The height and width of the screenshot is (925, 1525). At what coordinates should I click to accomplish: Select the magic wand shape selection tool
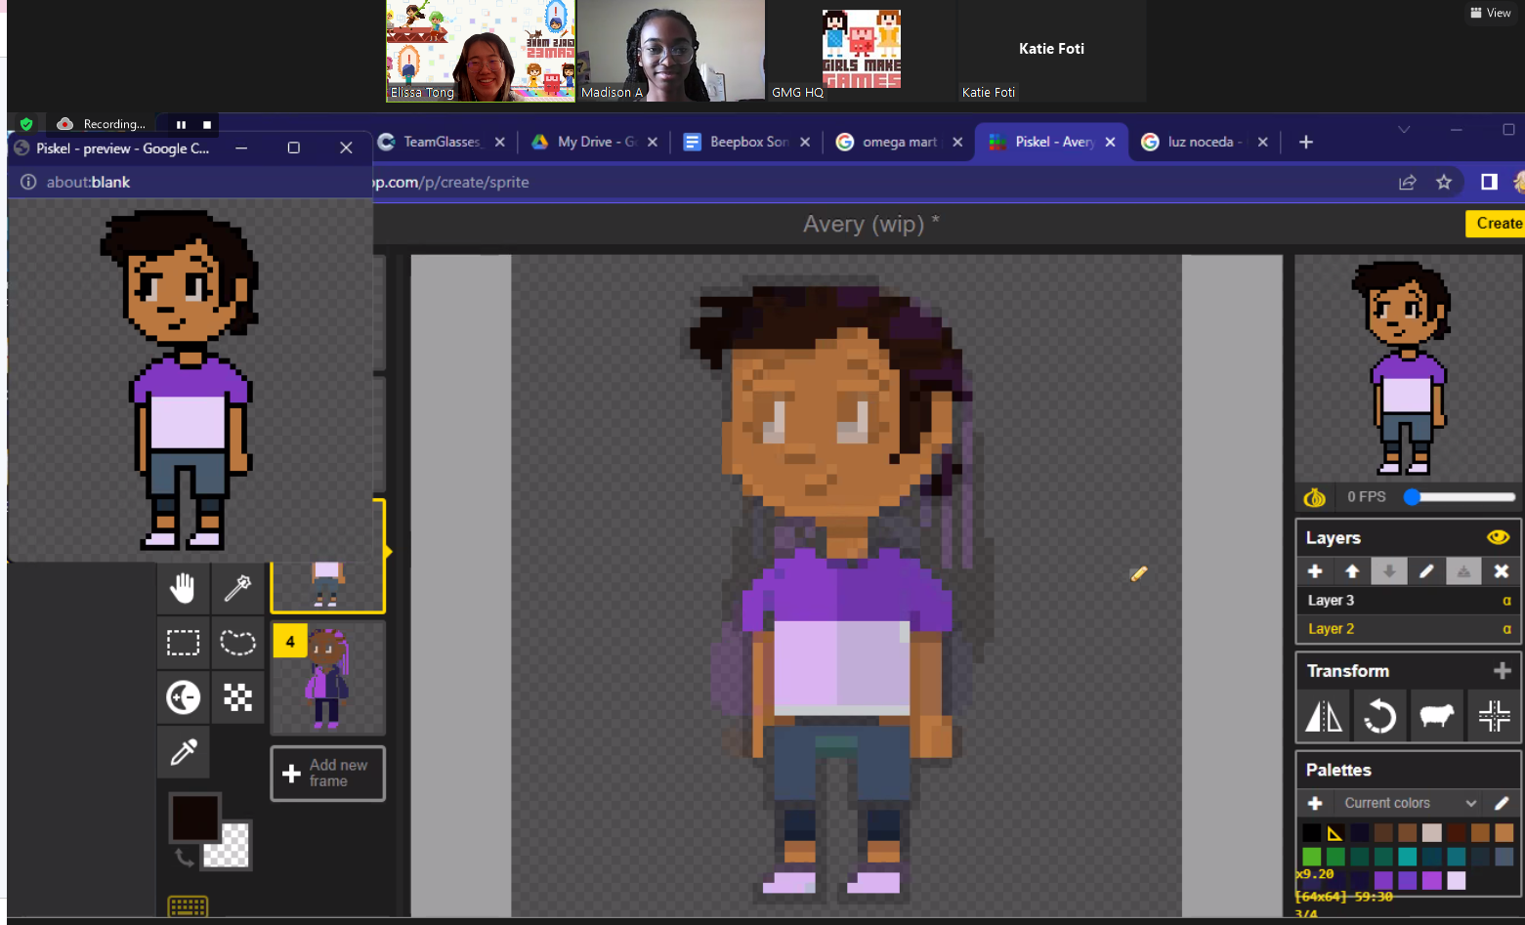(x=237, y=588)
